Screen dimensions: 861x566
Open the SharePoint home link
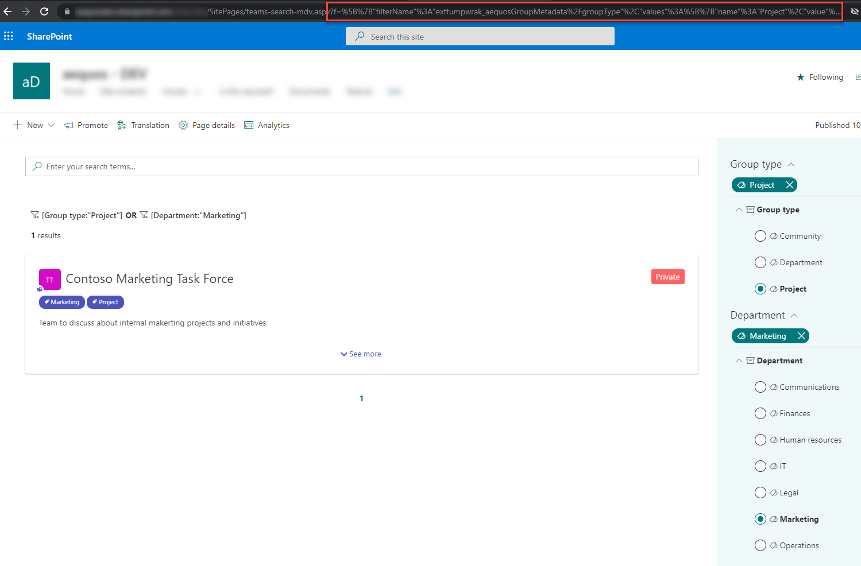49,36
